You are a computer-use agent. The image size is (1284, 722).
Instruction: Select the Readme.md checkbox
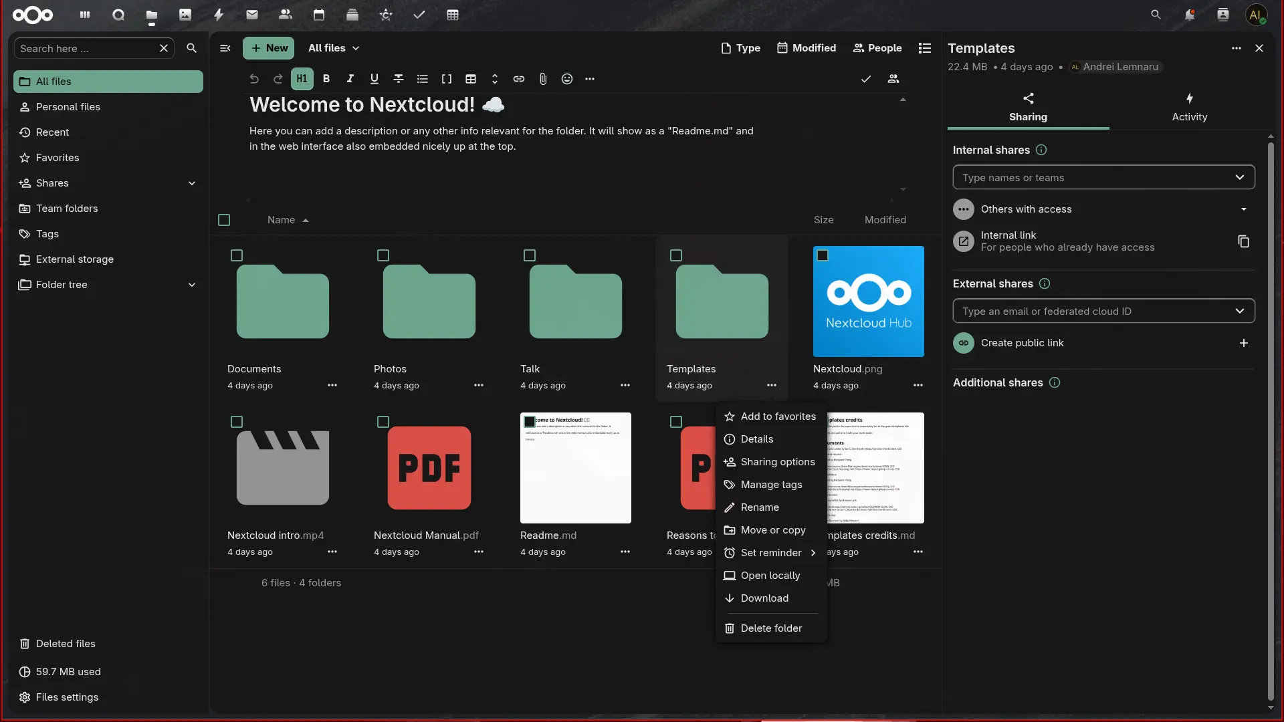pos(530,422)
